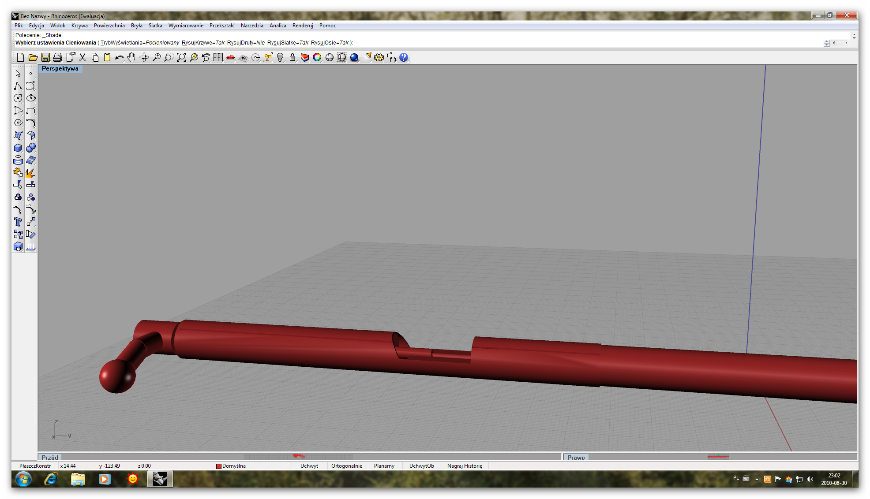Image resolution: width=870 pixels, height=499 pixels.
Task: Click the color wheel Properties icon
Action: (317, 57)
